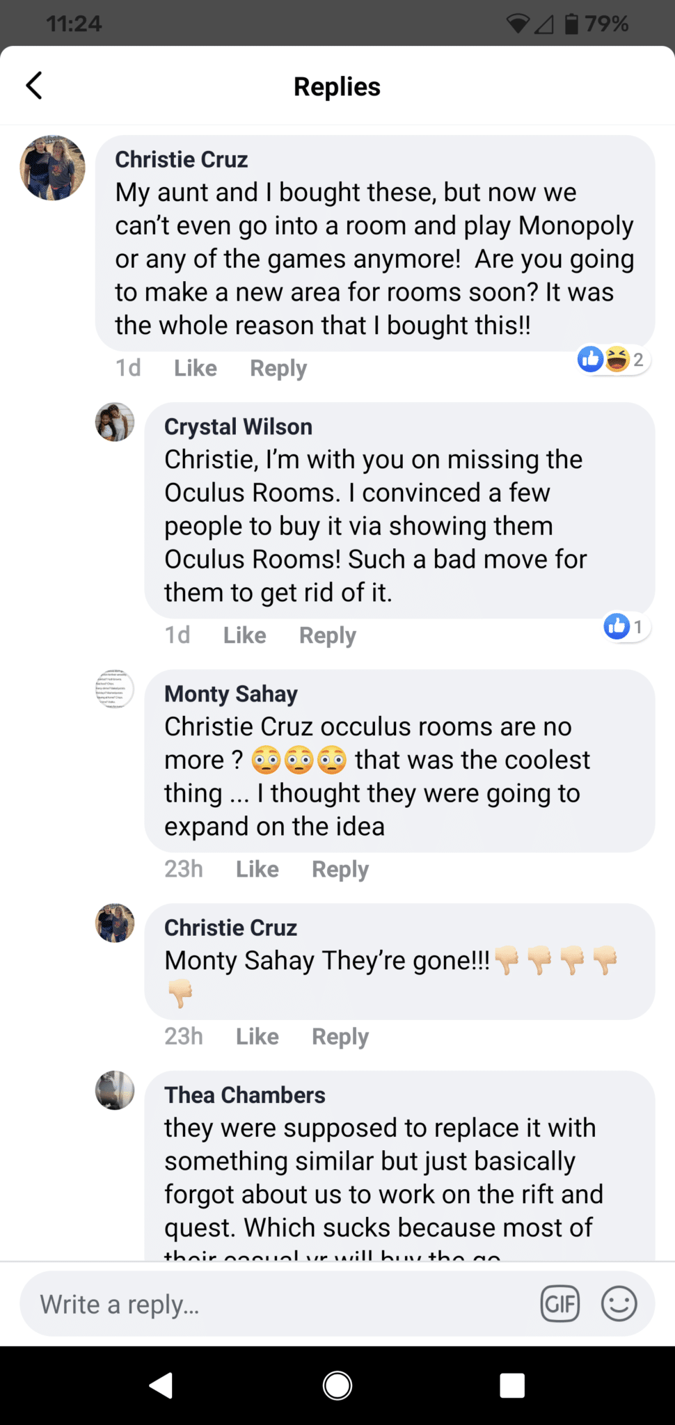Tap Crystal Wilson's profile picture
The width and height of the screenshot is (675, 1425).
pos(115,422)
